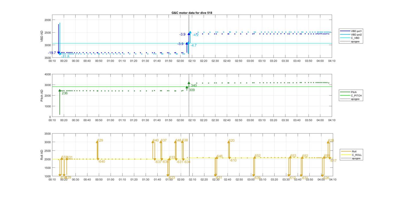The height and width of the screenshot is (198, 401).
Task: Click the '-21.8' VBD data label
Action: [65, 57]
